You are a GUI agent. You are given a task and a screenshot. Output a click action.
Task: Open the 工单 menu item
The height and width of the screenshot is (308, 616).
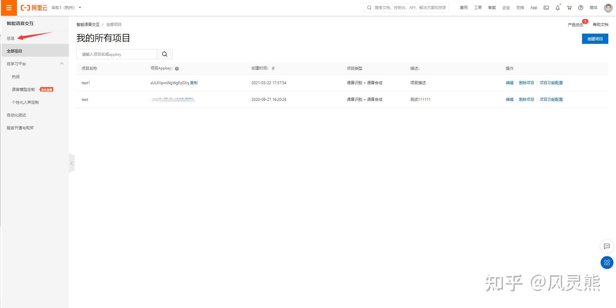coord(477,7)
